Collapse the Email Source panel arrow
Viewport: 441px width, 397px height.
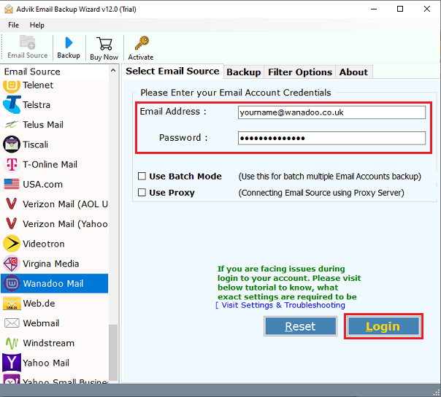click(113, 71)
